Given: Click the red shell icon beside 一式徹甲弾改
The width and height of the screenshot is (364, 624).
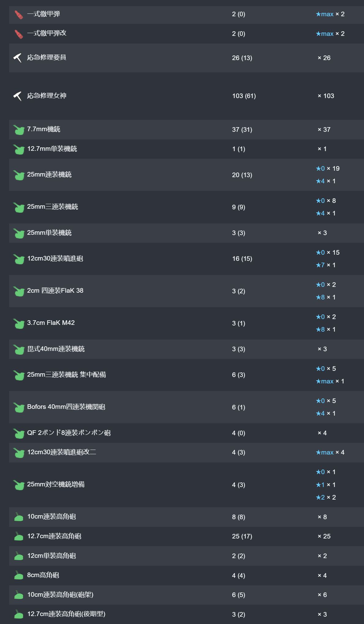Looking at the screenshot, I should click(19, 34).
